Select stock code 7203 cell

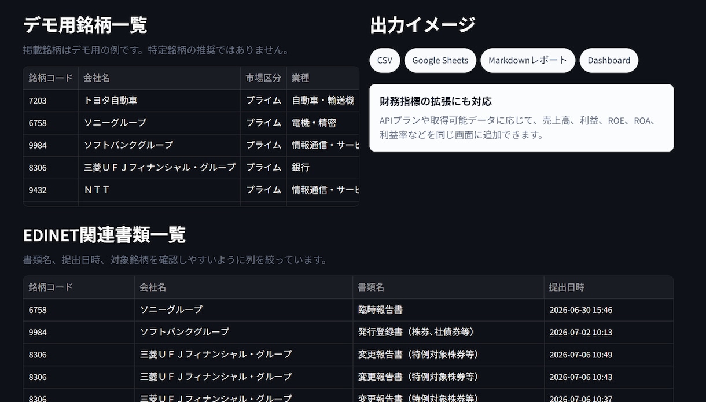point(51,100)
